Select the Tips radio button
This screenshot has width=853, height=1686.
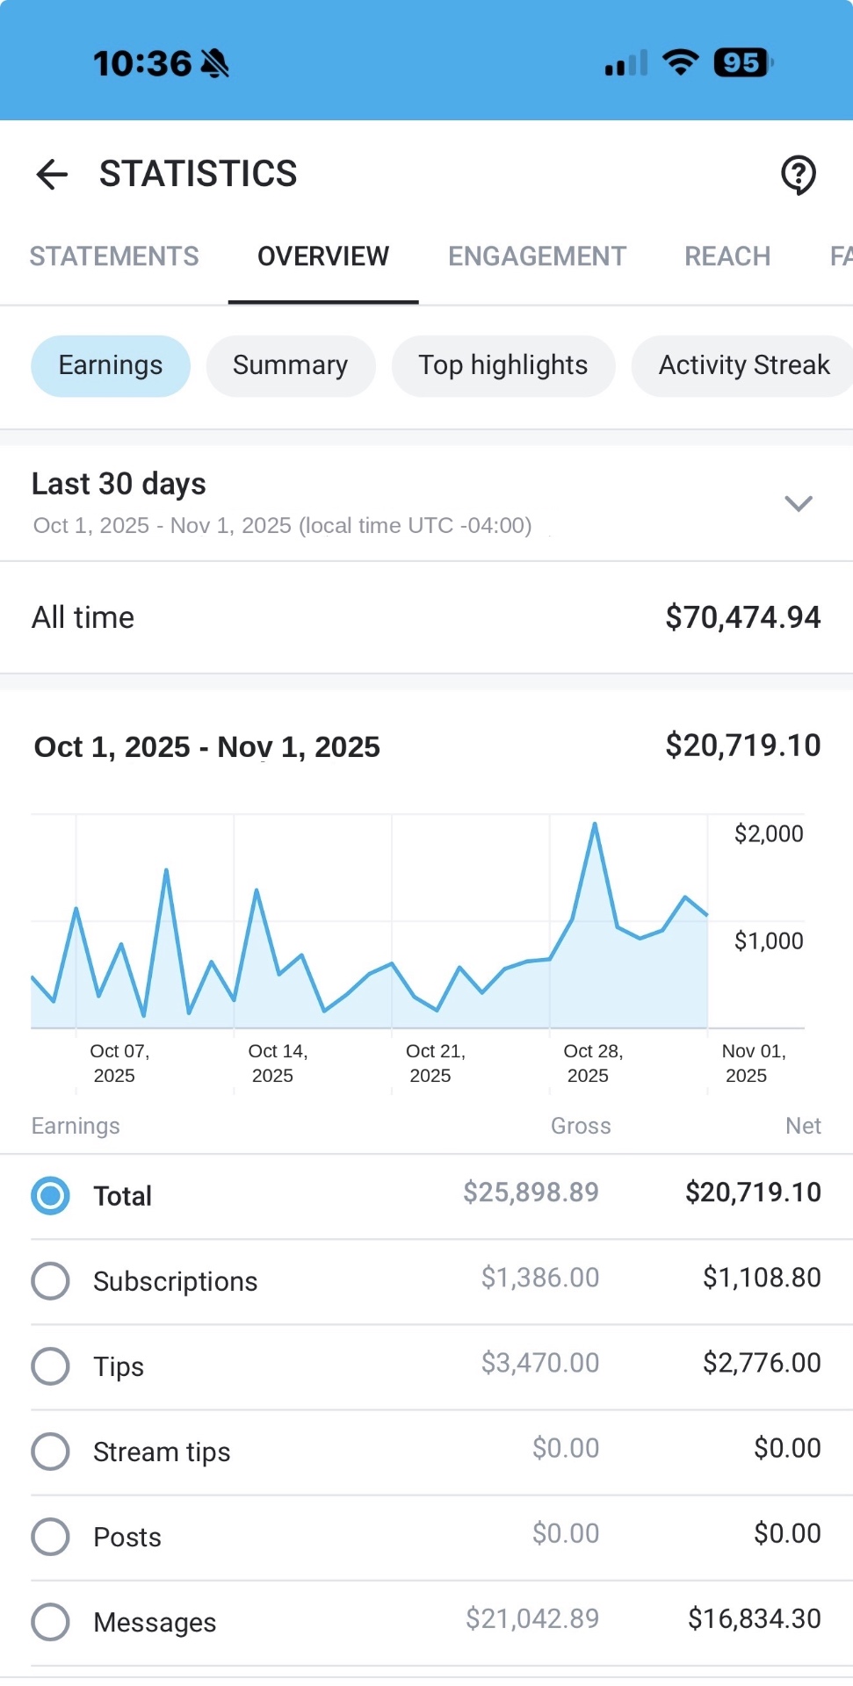(50, 1365)
